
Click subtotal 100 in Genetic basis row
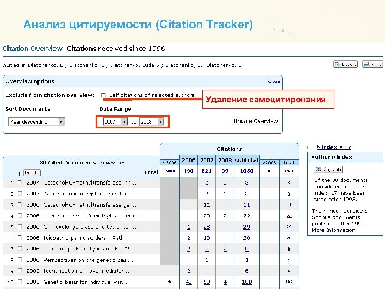click(247, 282)
